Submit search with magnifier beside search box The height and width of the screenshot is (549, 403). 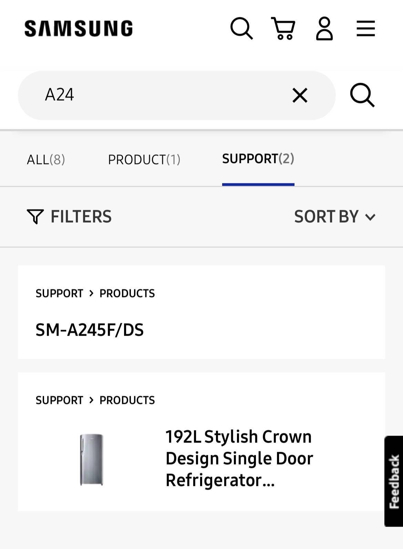[x=362, y=95]
